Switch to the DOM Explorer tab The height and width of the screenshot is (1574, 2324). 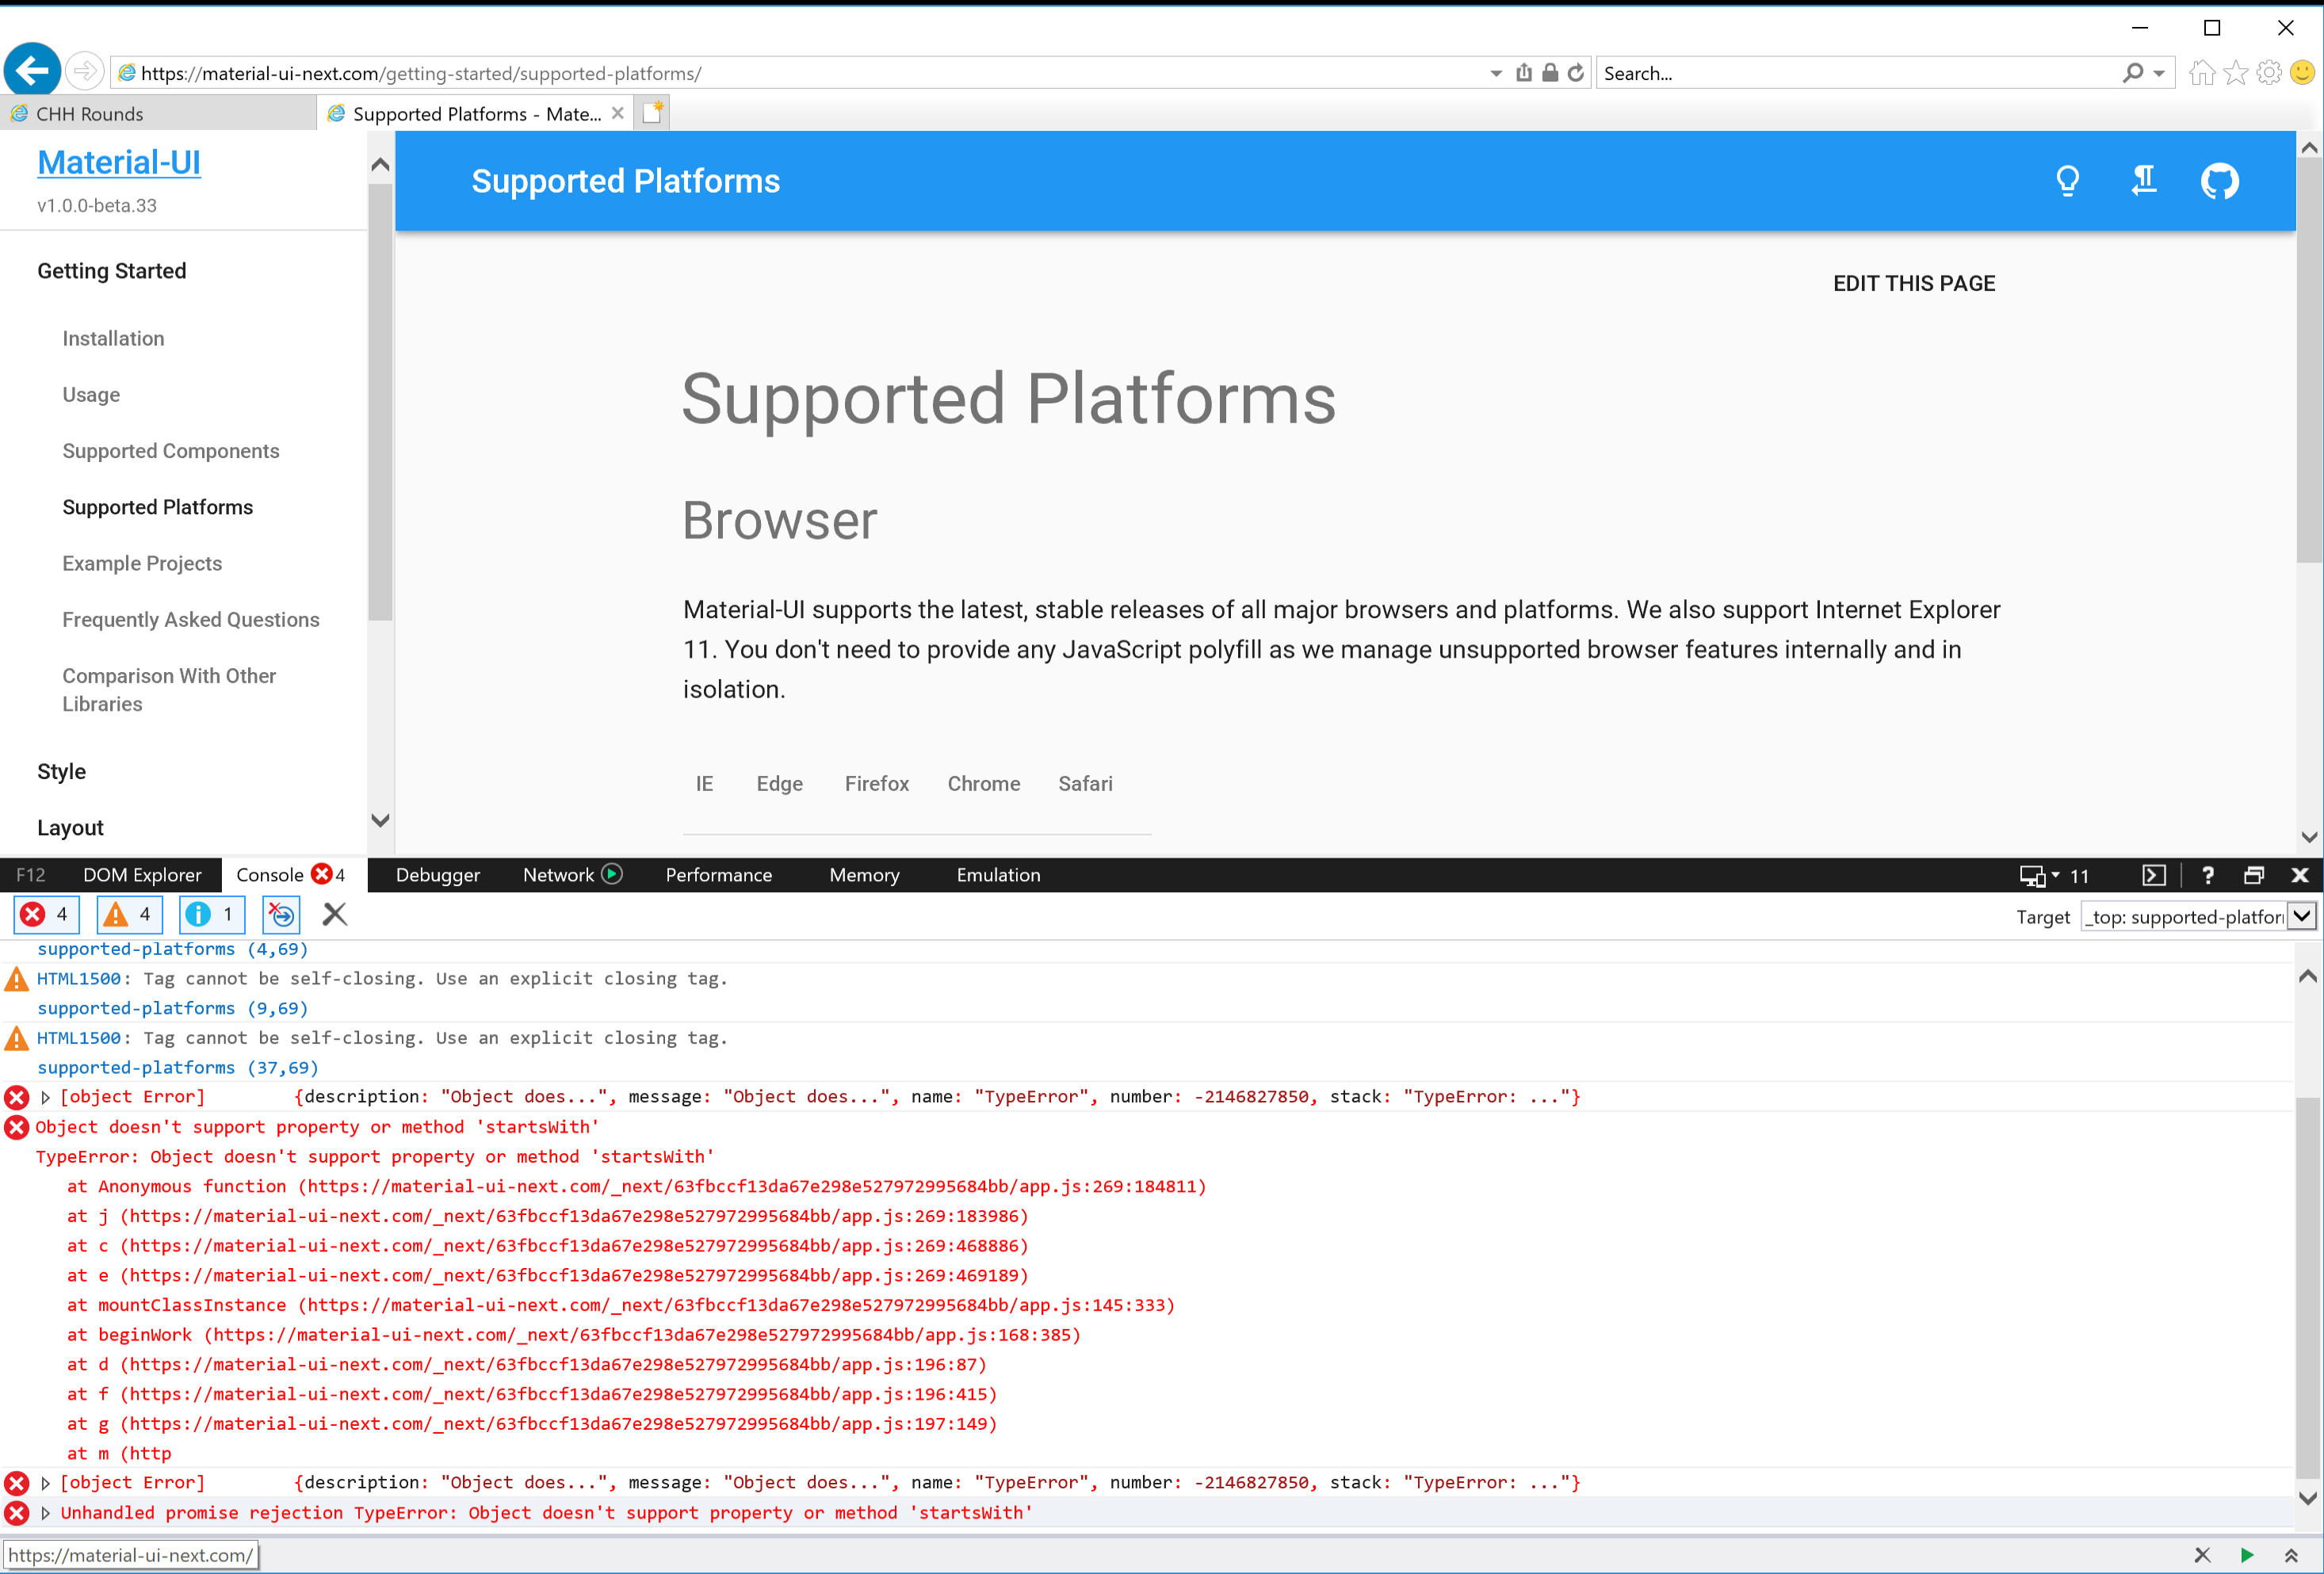point(142,875)
